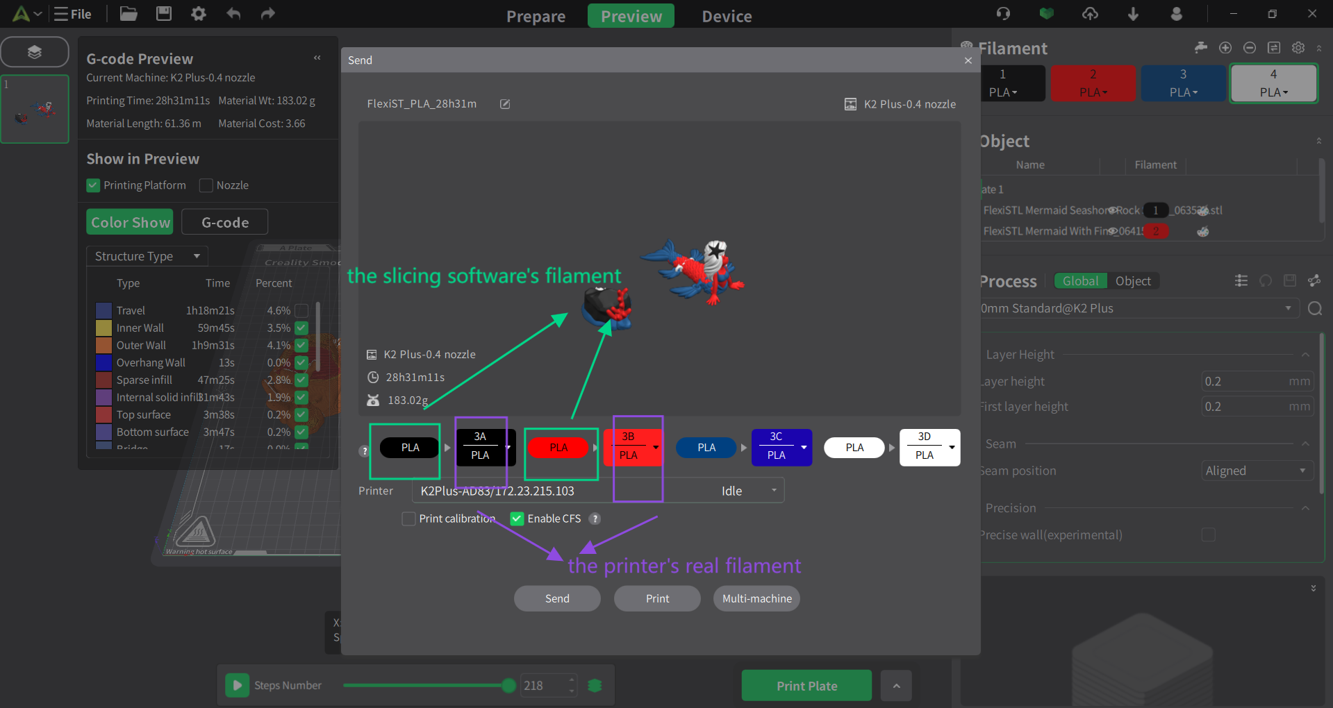Click Enable CFS help question mark
This screenshot has height=708, width=1333.
[x=595, y=519]
